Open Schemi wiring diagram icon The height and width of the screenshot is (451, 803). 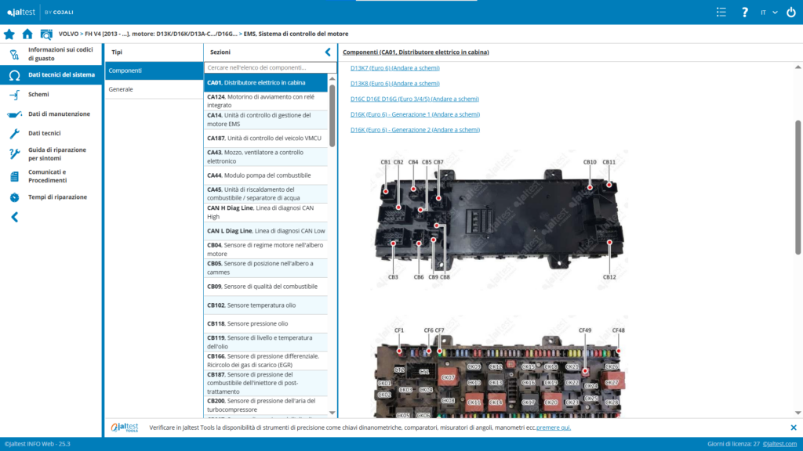pyautogui.click(x=14, y=95)
